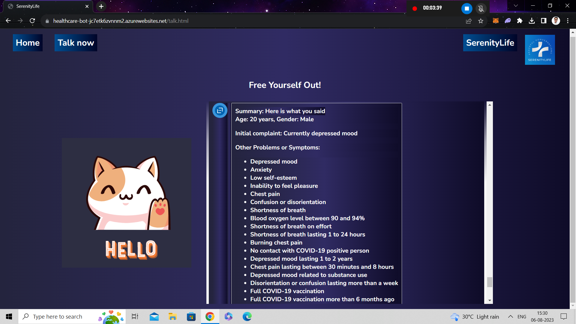Toggle the browser side panel icon
576x324 pixels.
(x=544, y=21)
